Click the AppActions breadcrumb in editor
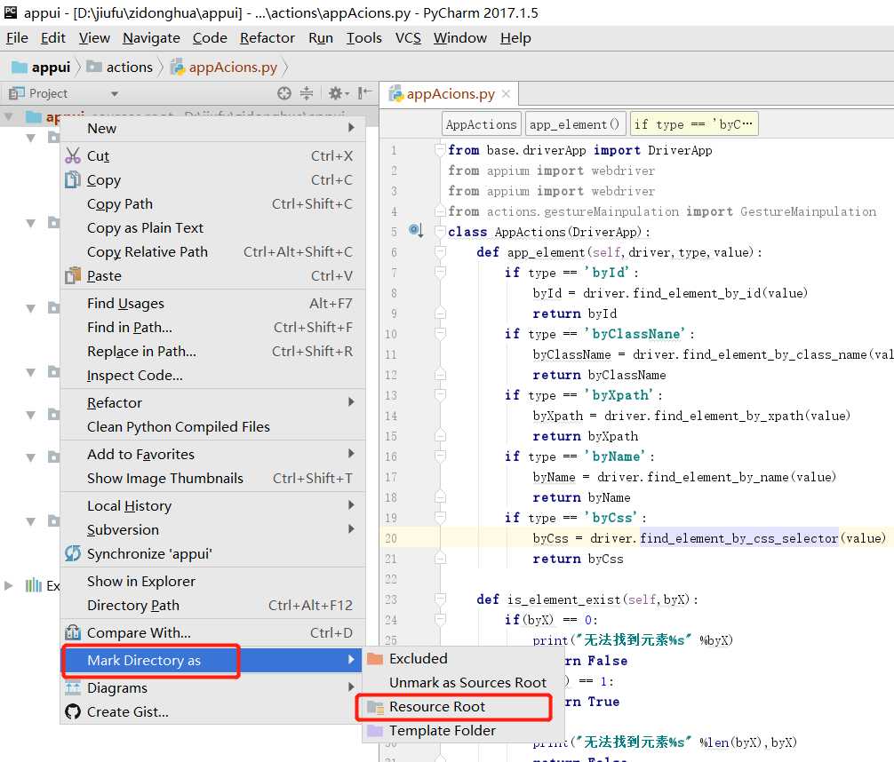 tap(481, 124)
